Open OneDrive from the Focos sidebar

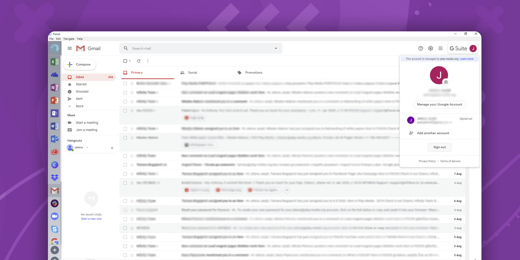point(55,74)
